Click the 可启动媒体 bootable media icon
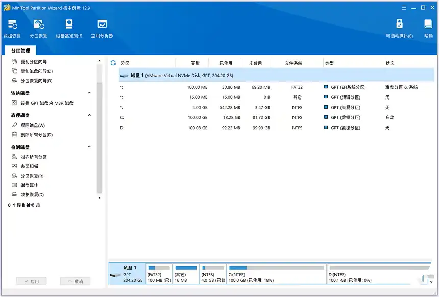The width and height of the screenshot is (439, 297). pyautogui.click(x=399, y=28)
